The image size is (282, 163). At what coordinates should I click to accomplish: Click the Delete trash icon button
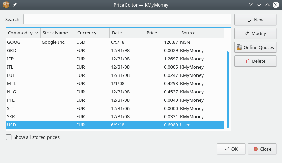(x=255, y=61)
